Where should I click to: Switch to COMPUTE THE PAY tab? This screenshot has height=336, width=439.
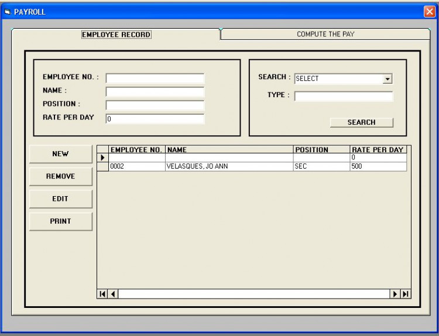point(325,35)
